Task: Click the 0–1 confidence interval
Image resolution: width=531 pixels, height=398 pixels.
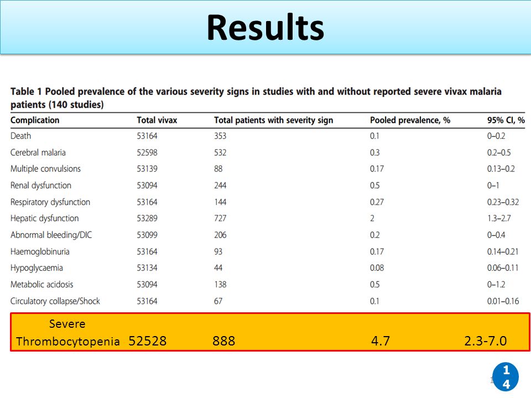Action: 493,186
